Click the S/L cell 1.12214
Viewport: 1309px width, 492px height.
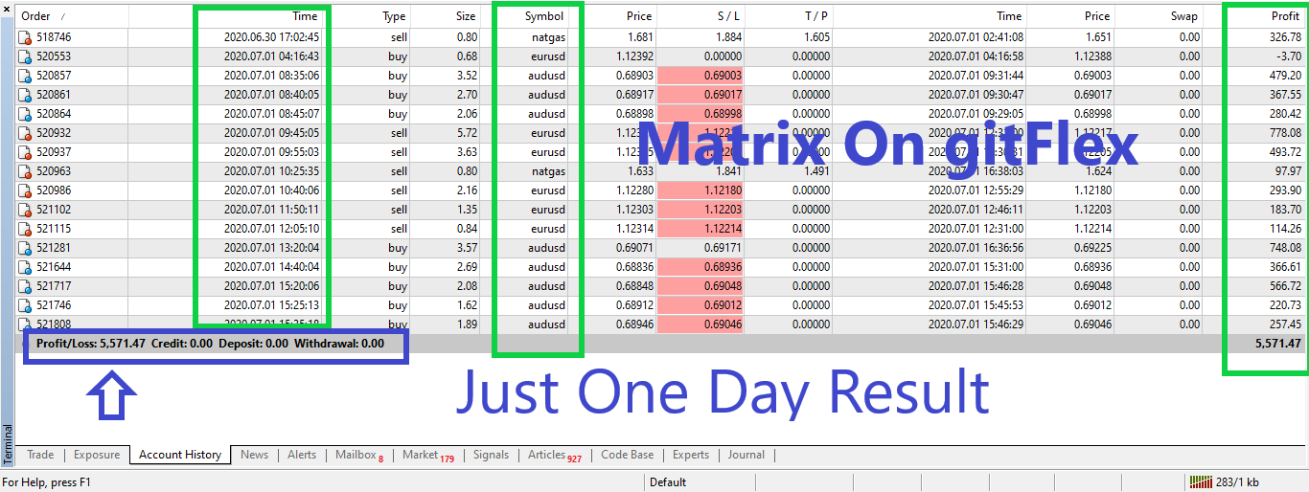click(700, 229)
